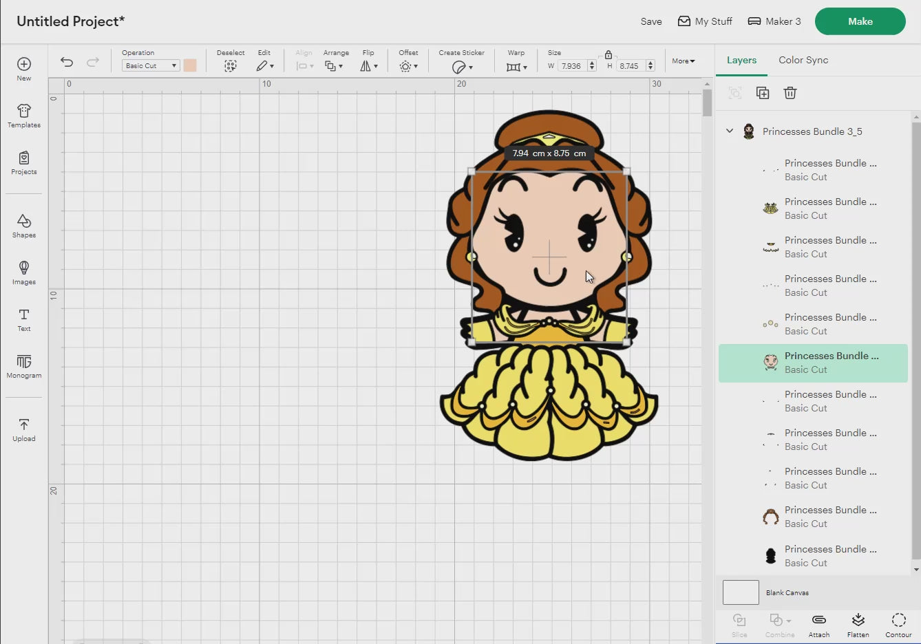This screenshot has width=921, height=644.
Task: Click the Duplicate layer icon
Action: tap(763, 93)
